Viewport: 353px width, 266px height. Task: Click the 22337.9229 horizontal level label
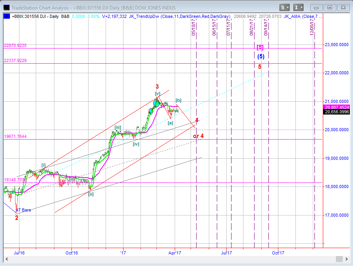pyautogui.click(x=15, y=60)
